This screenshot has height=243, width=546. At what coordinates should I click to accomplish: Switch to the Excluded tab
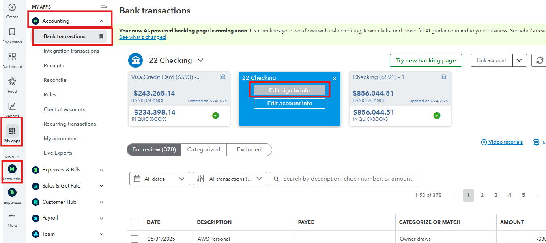pos(249,149)
